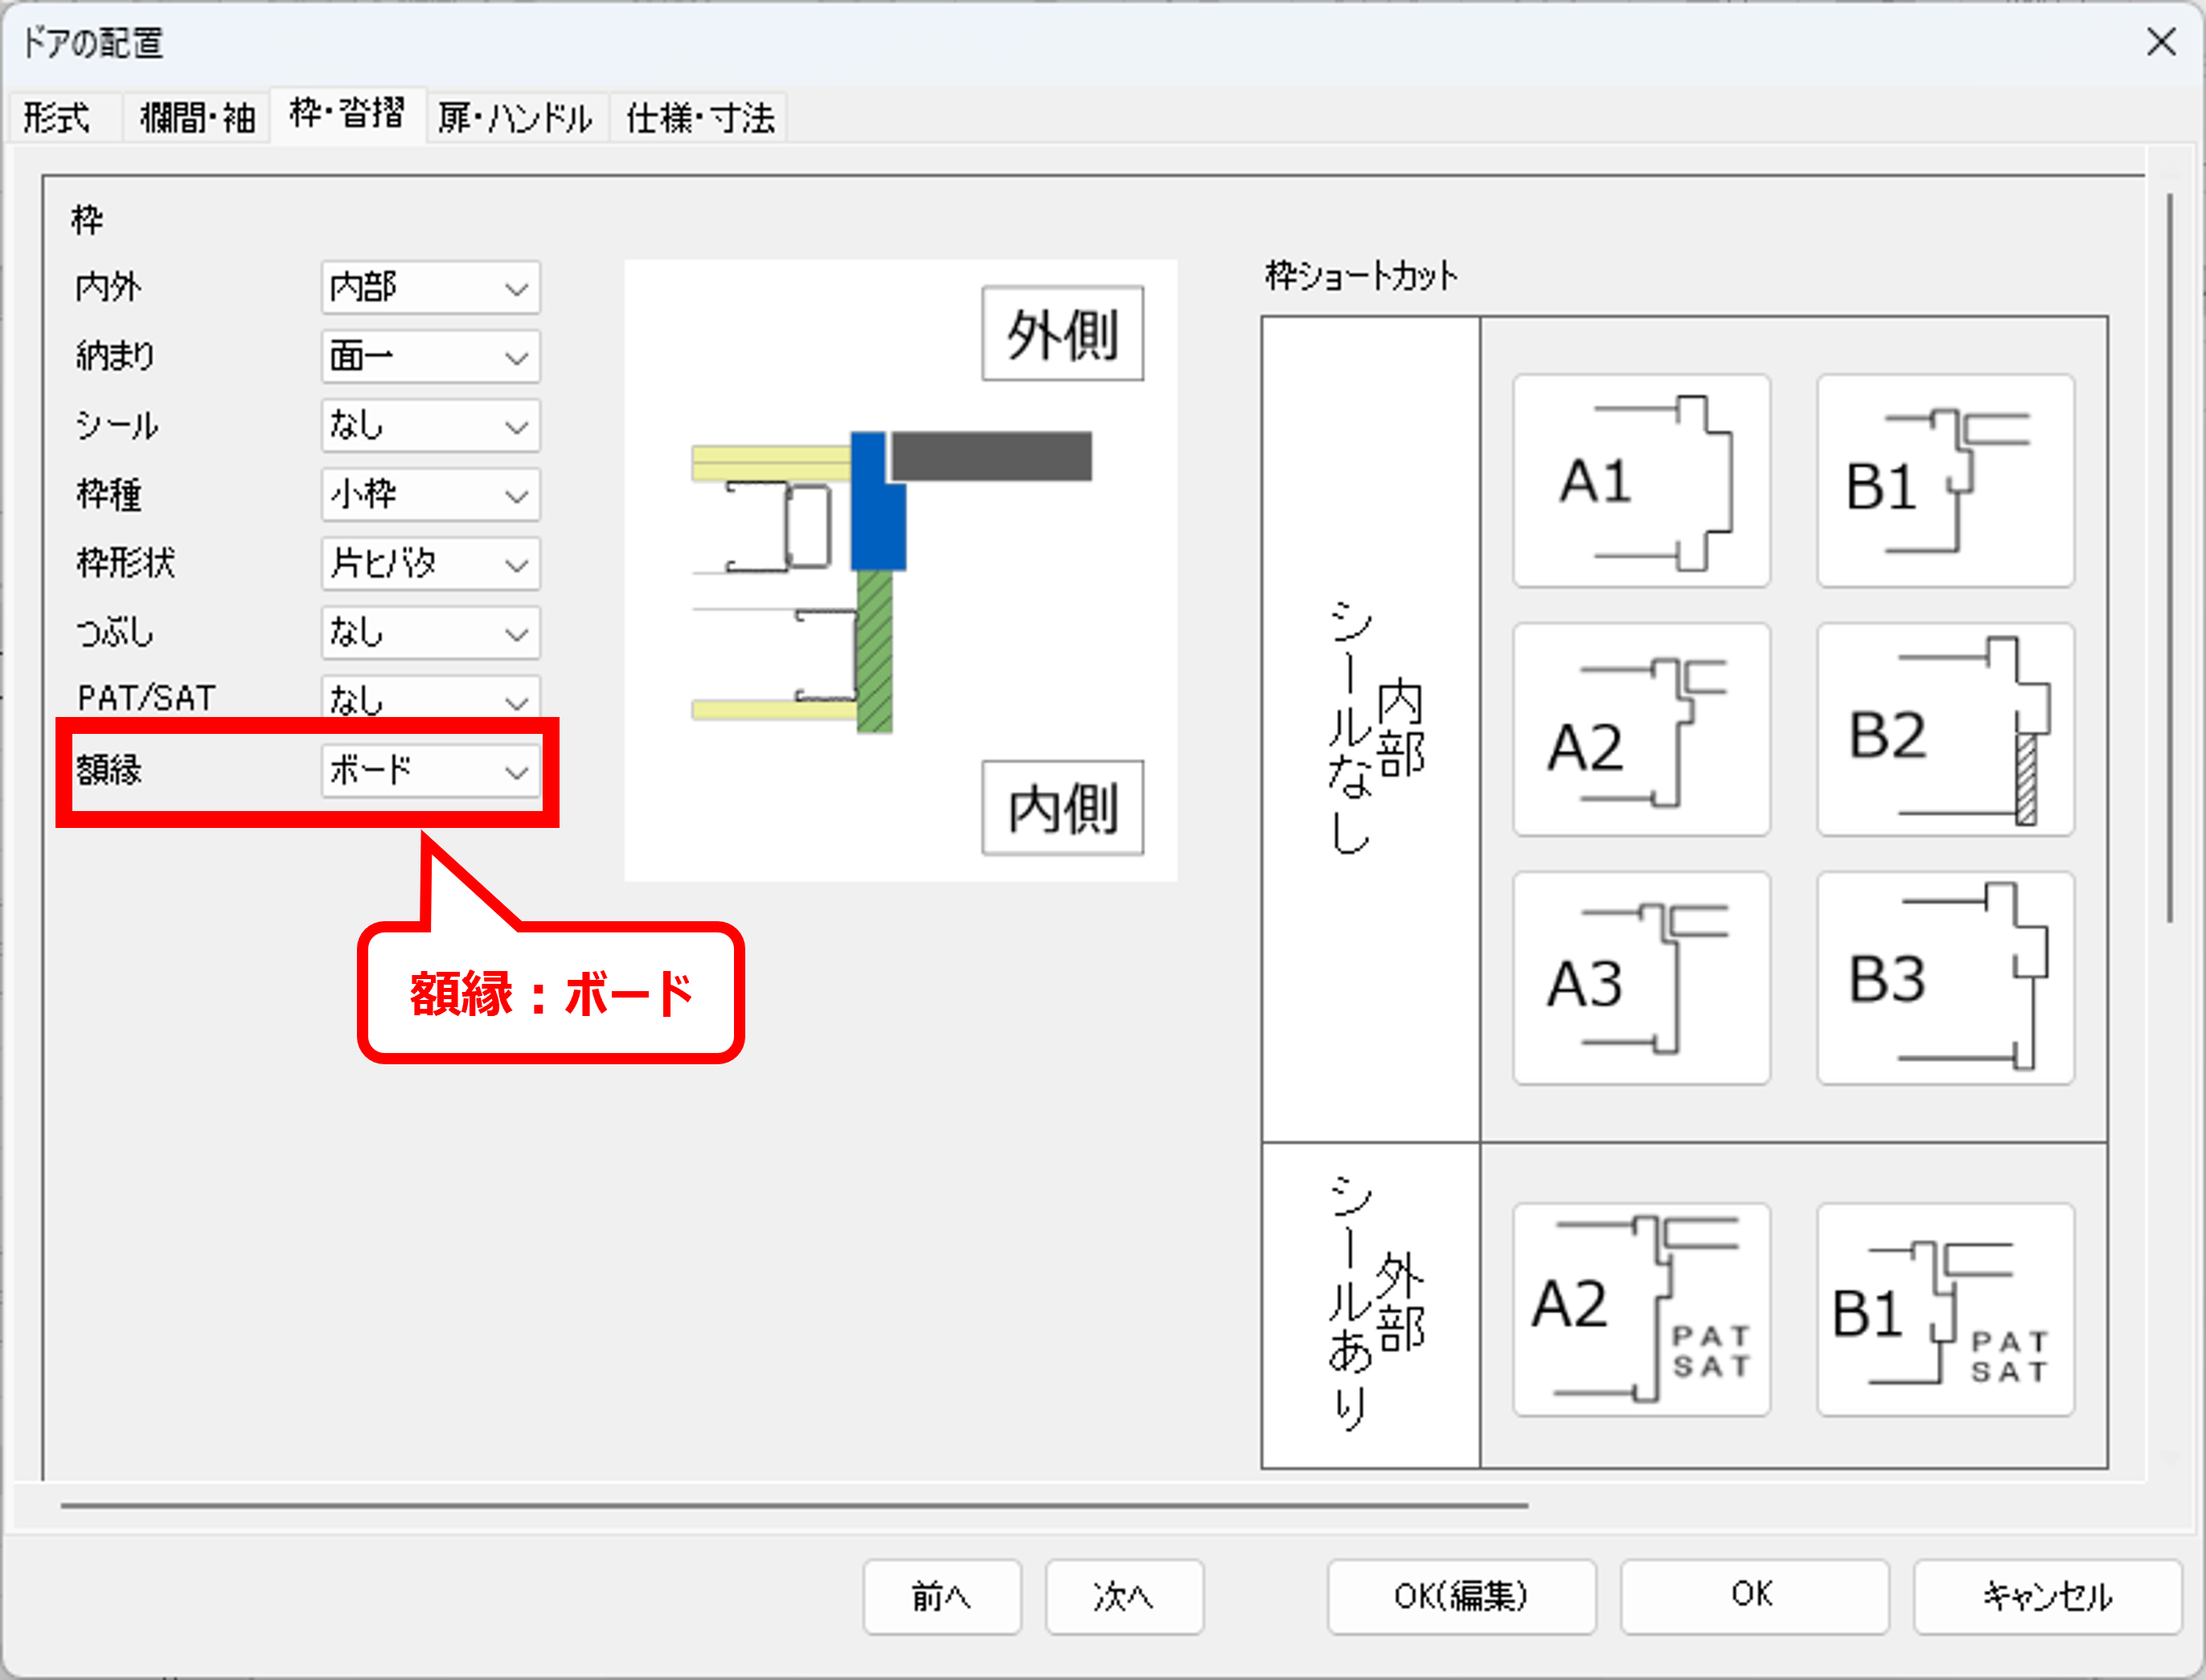This screenshot has width=2206, height=1680.
Task: Select the B1 PAT SAT exterior shortcut
Action: point(1945,1309)
